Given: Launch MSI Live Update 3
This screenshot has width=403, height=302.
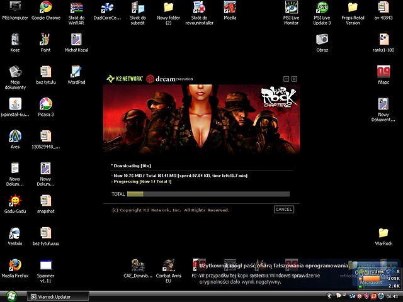Looking at the screenshot, I should (322, 13).
